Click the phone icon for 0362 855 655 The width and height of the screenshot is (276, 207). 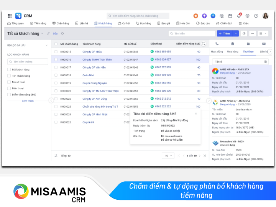(152, 52)
